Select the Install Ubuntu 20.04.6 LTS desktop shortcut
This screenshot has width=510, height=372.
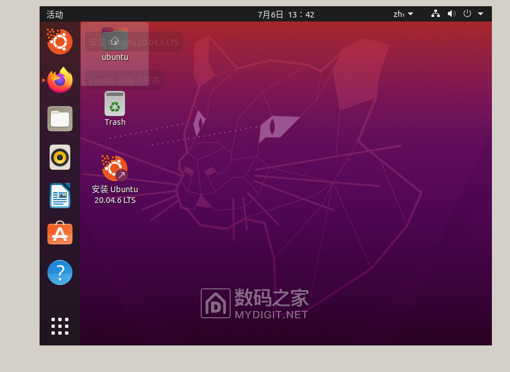coord(114,168)
